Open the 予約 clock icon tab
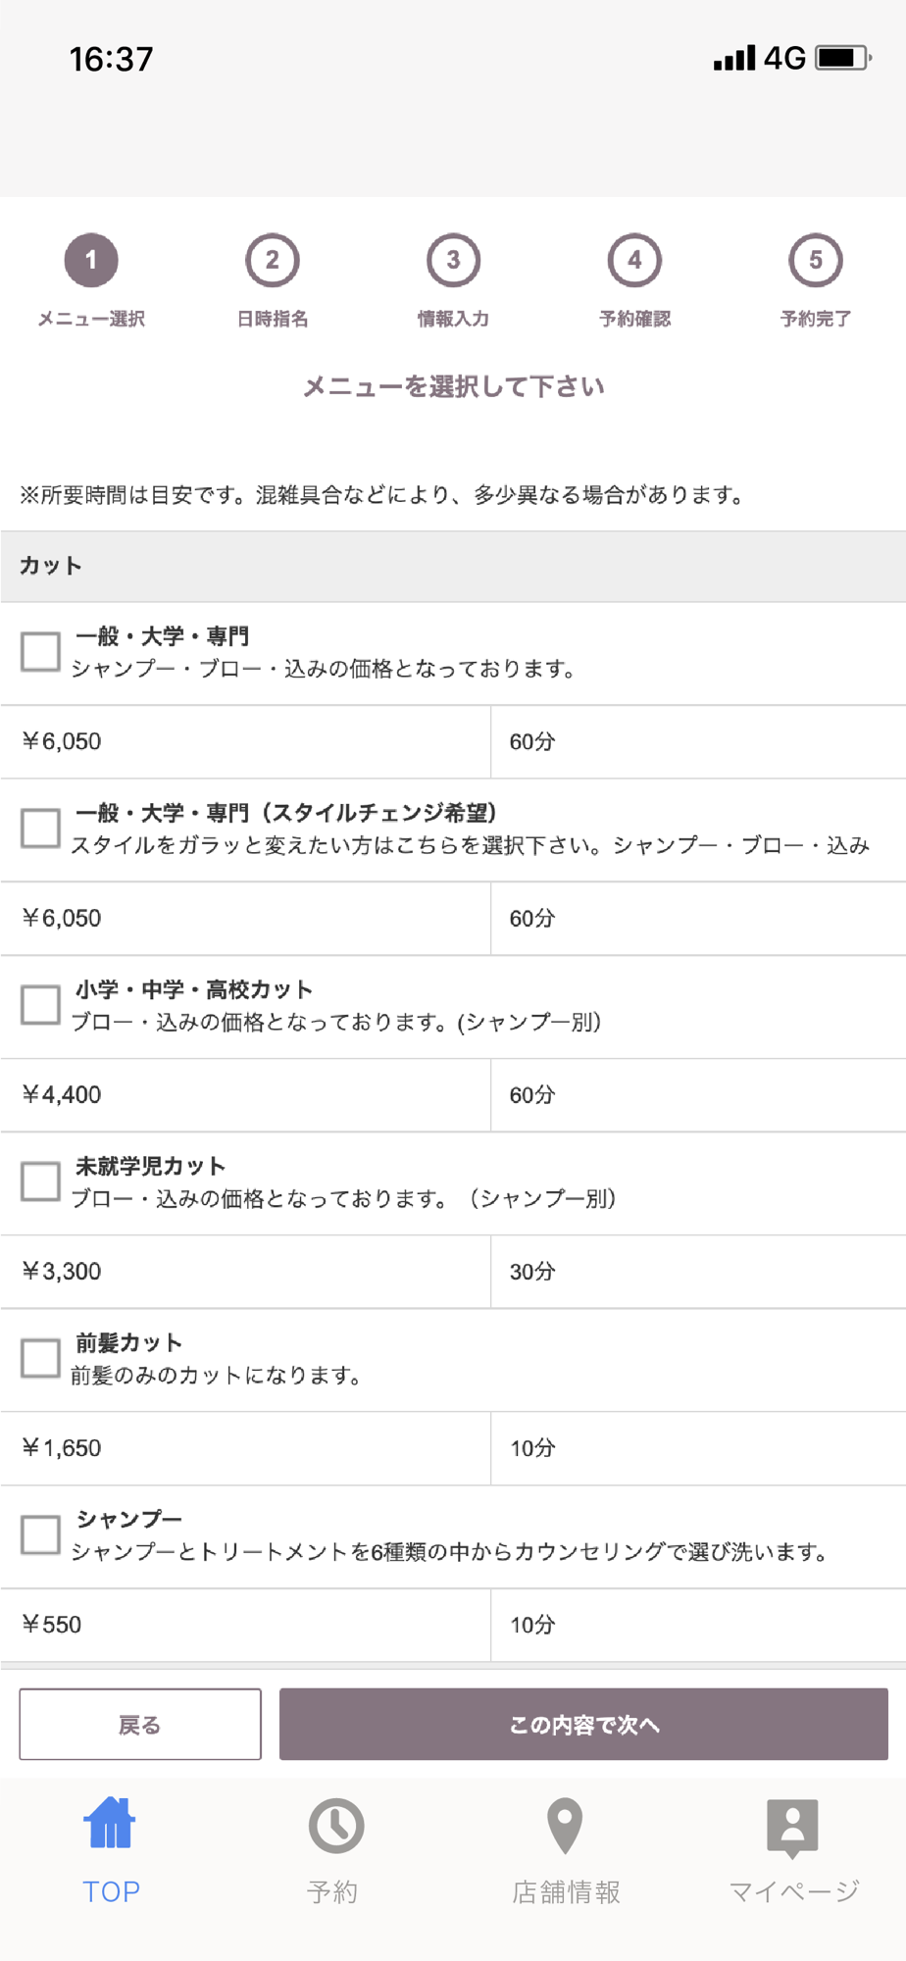Image resolution: width=906 pixels, height=1961 pixels. [335, 1826]
